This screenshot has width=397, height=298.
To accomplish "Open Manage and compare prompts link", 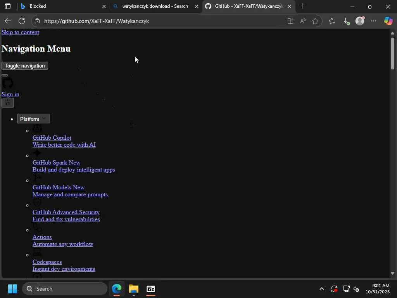I will point(70,195).
